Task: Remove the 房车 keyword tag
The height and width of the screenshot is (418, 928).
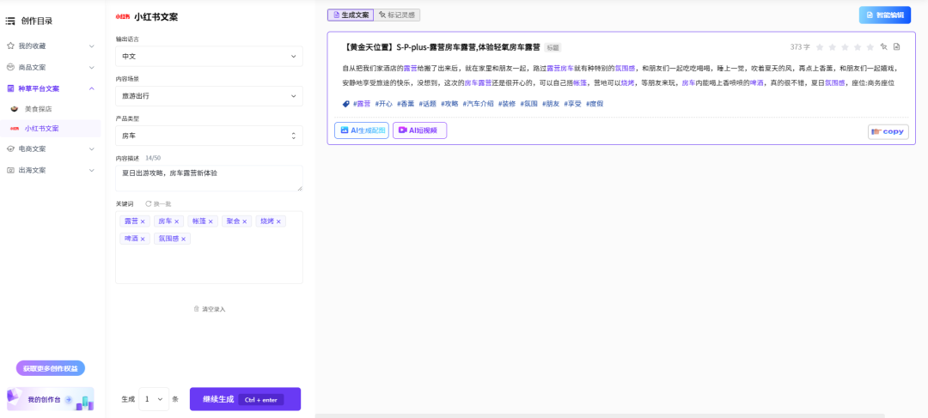Action: pyautogui.click(x=177, y=221)
